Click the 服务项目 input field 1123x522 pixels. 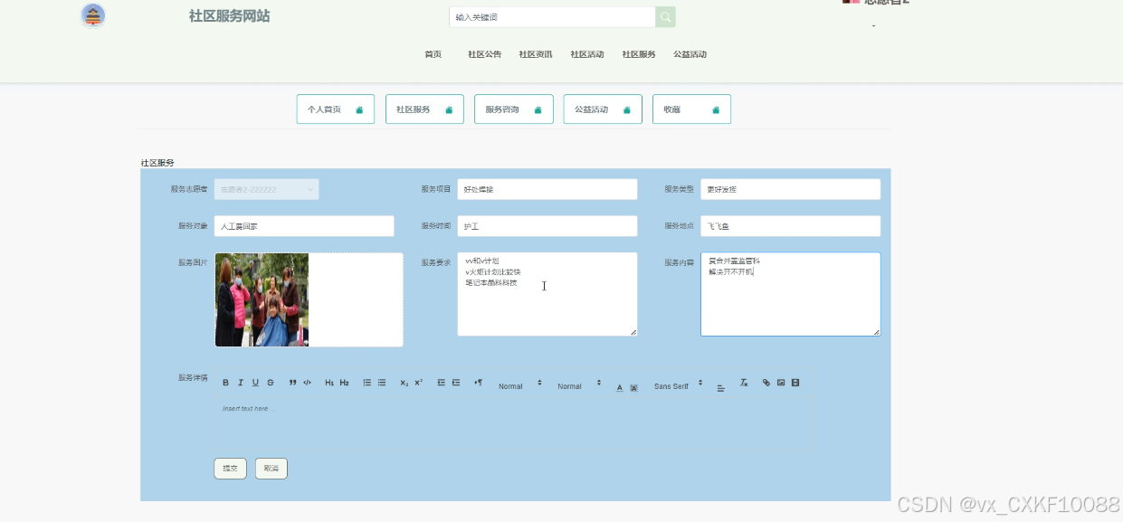(547, 189)
